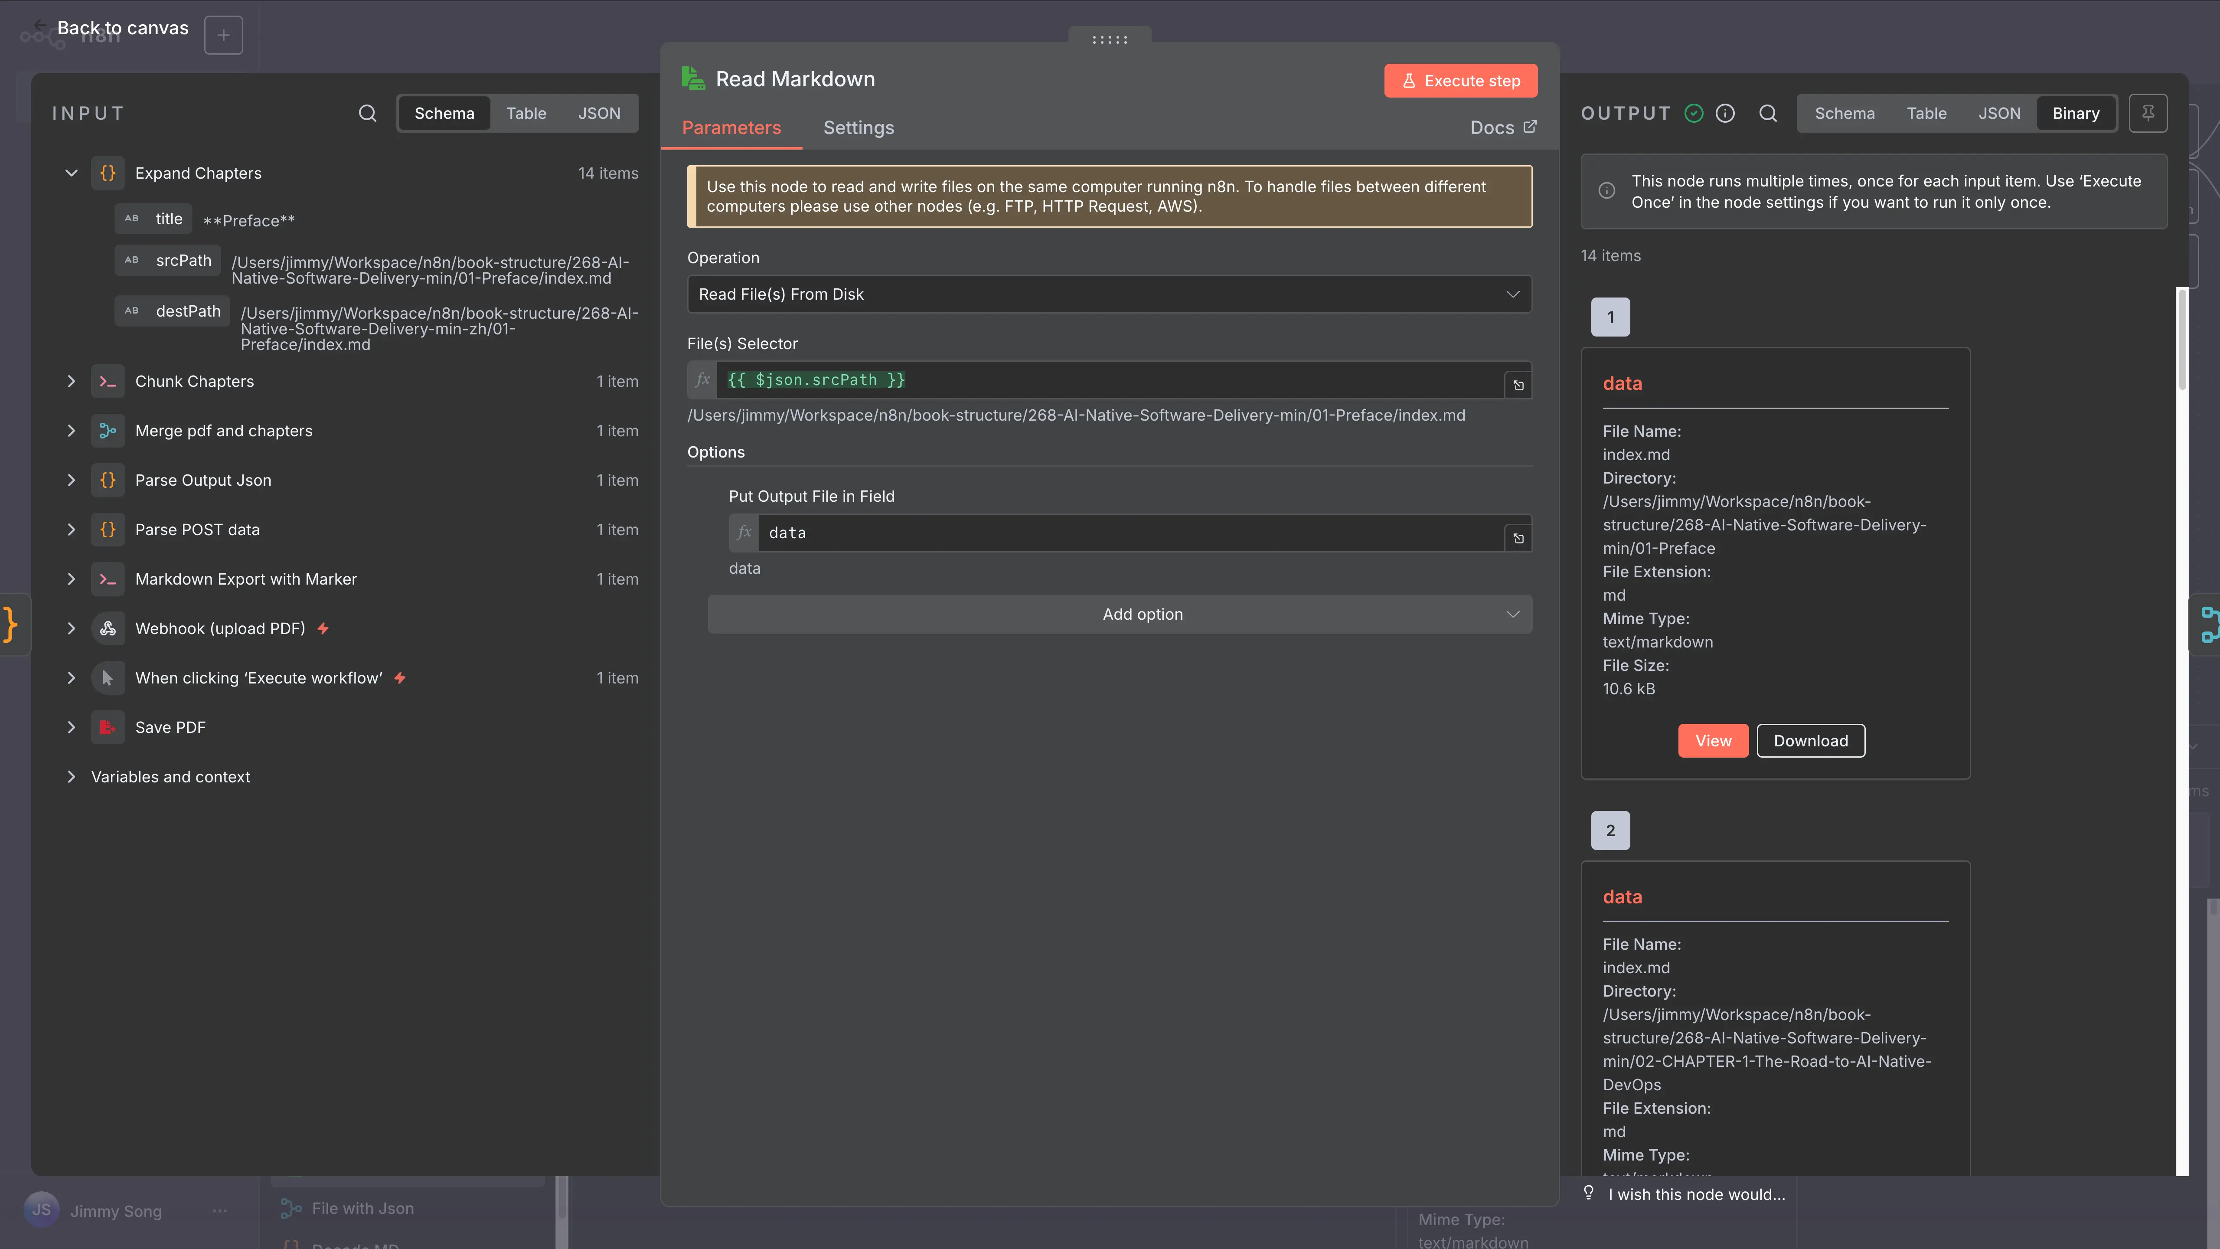Switch output view to Schema
The width and height of the screenshot is (2220, 1249).
tap(1844, 113)
